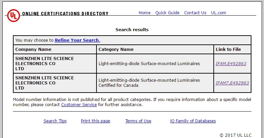264x138 pixels.
Task: View the Terms of Use
Action: pos(138,121)
